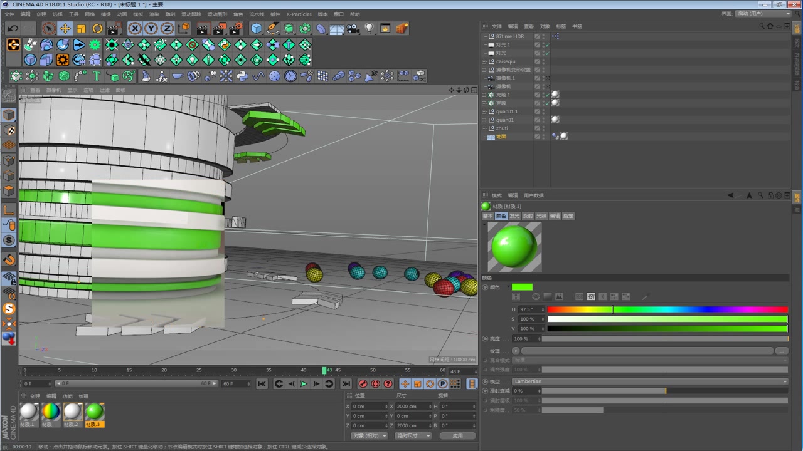Add a light bulb object
Viewport: 803px width, 451px height.
coord(370,28)
